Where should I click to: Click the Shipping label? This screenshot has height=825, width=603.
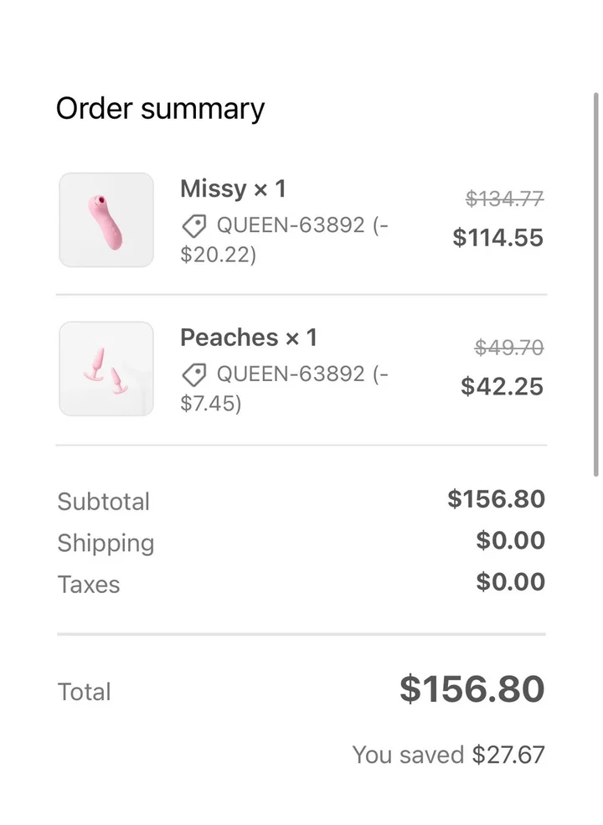[106, 543]
